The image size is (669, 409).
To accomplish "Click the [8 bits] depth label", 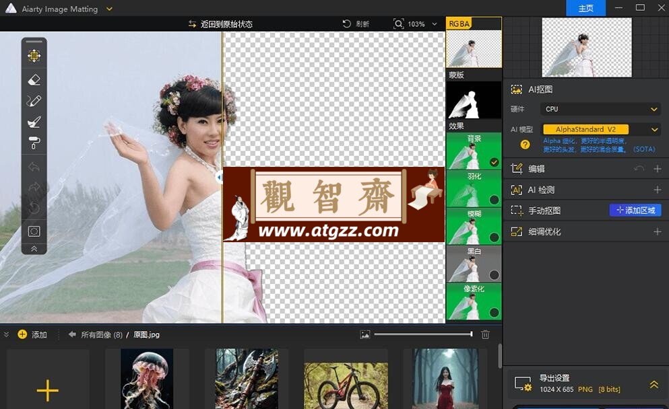I will point(609,389).
